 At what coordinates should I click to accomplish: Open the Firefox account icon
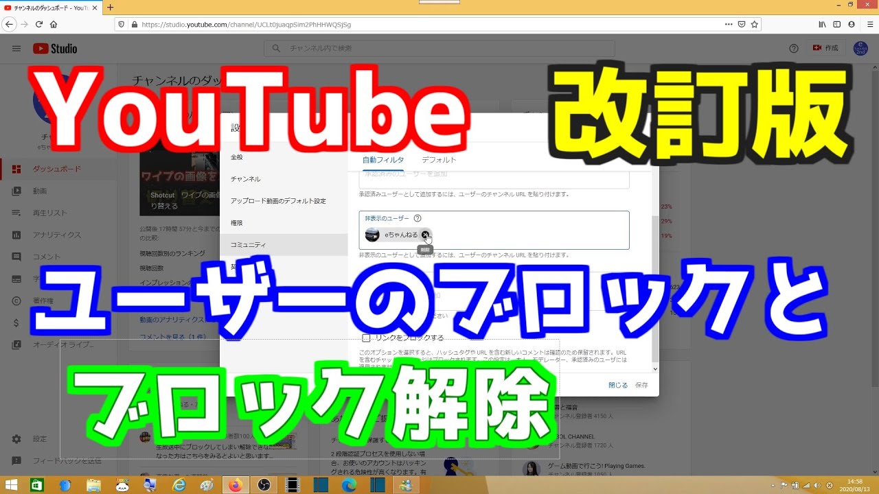pyautogui.click(x=852, y=24)
